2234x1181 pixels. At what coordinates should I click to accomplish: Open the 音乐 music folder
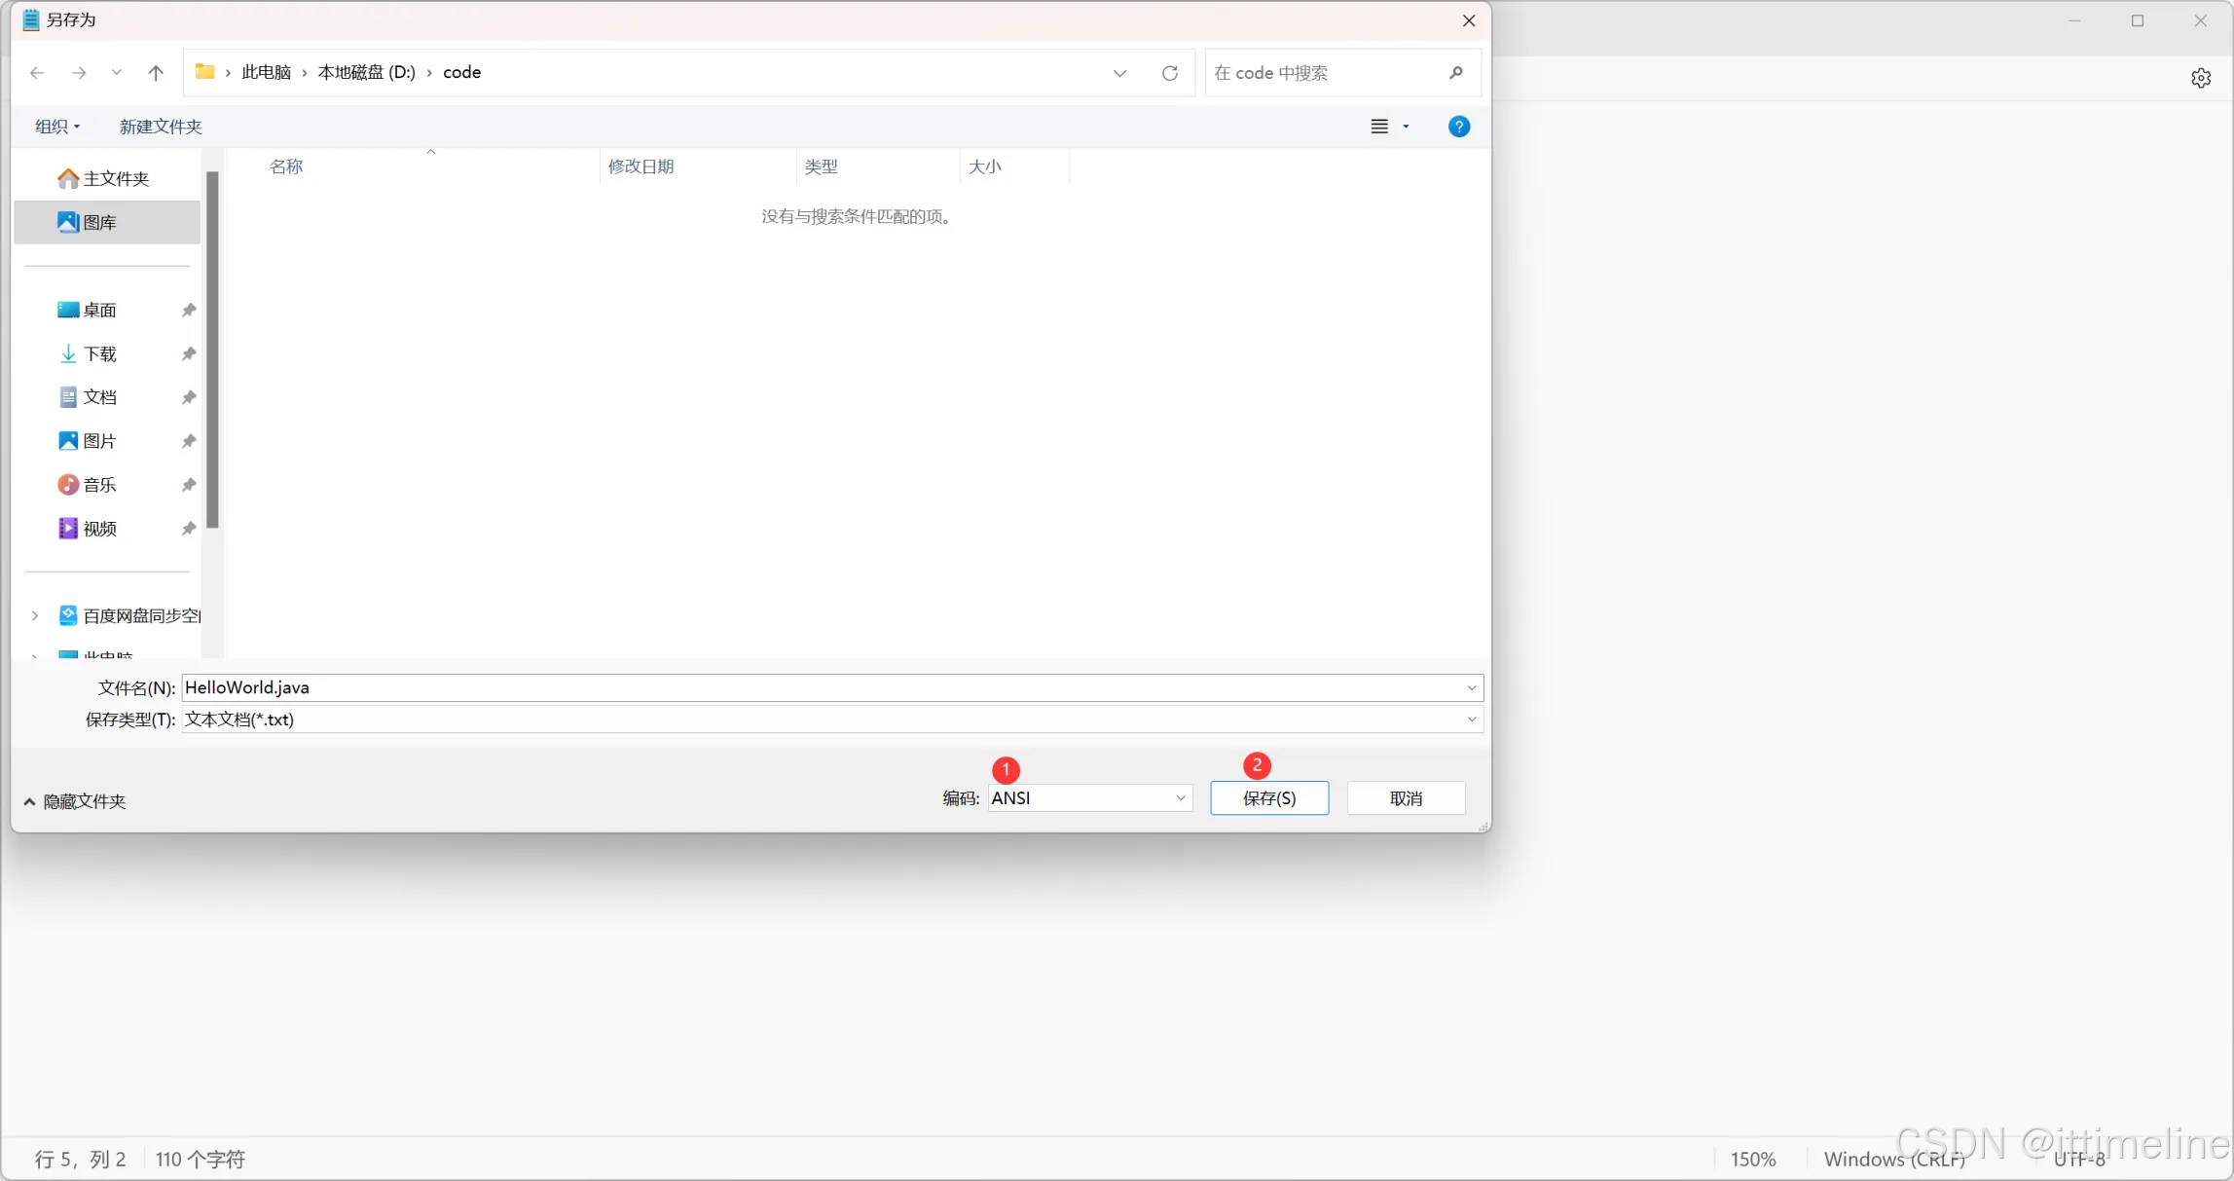tap(99, 485)
